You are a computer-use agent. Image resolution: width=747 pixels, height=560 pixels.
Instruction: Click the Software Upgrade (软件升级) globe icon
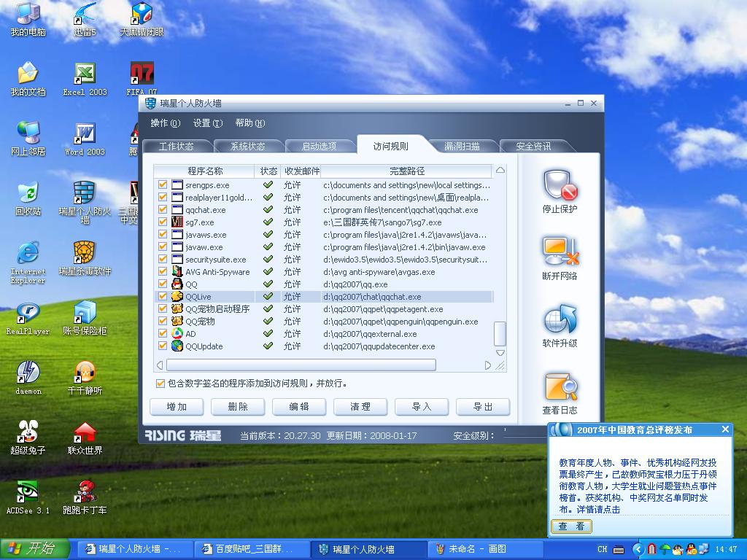click(x=560, y=319)
